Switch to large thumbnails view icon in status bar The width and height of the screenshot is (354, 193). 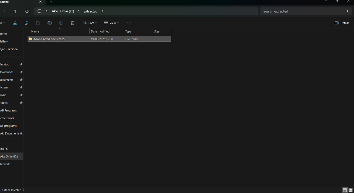tap(350, 190)
